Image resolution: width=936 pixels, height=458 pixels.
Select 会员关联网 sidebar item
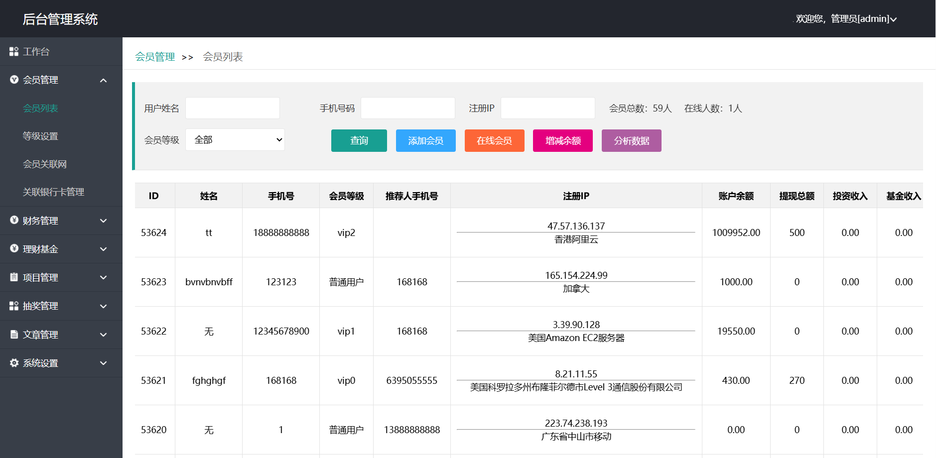pos(44,164)
